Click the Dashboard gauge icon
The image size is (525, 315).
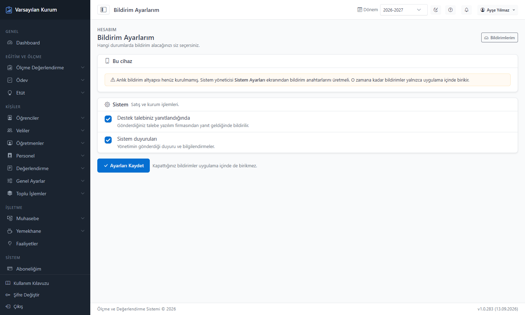[x=10, y=43]
